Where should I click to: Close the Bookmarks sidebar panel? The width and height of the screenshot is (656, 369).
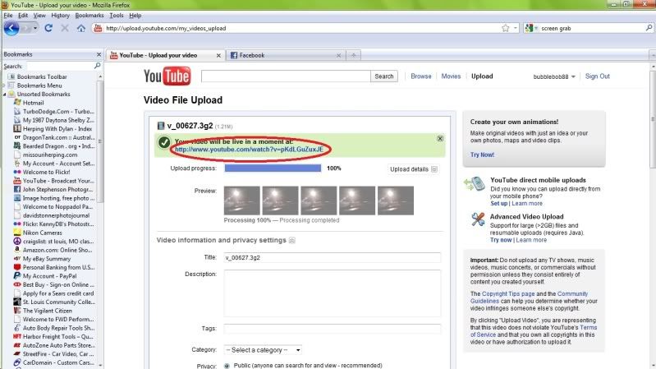tap(99, 54)
